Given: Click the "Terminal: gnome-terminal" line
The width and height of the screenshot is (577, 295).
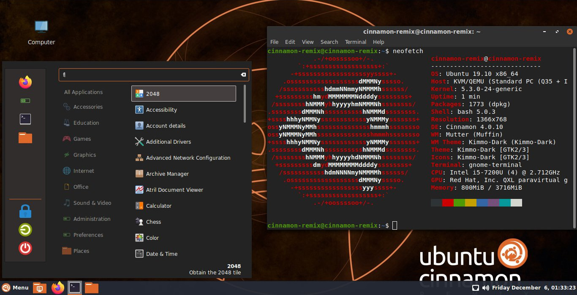Looking at the screenshot, I should (x=476, y=165).
